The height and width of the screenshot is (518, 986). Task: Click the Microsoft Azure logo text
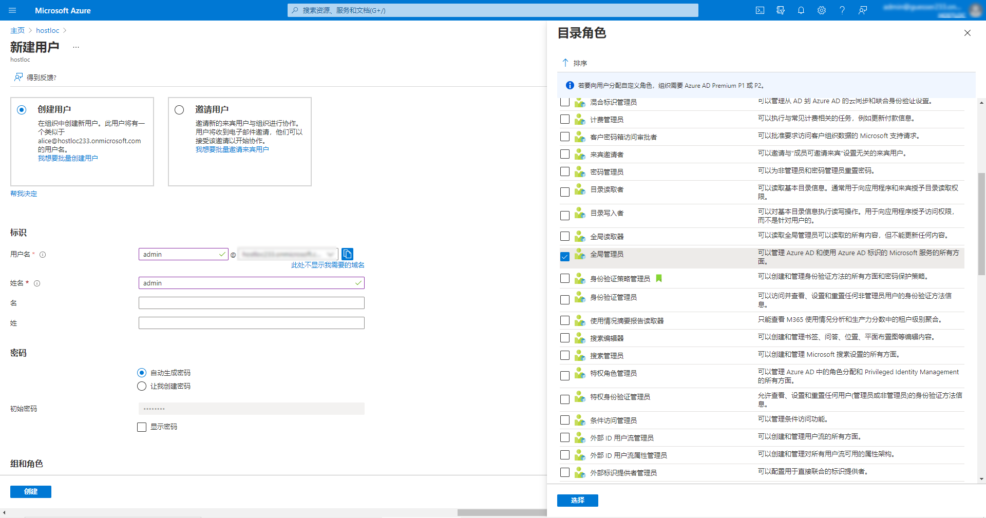[x=63, y=10]
